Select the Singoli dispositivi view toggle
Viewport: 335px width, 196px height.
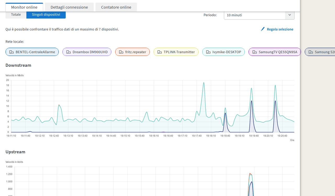pyautogui.click(x=46, y=15)
